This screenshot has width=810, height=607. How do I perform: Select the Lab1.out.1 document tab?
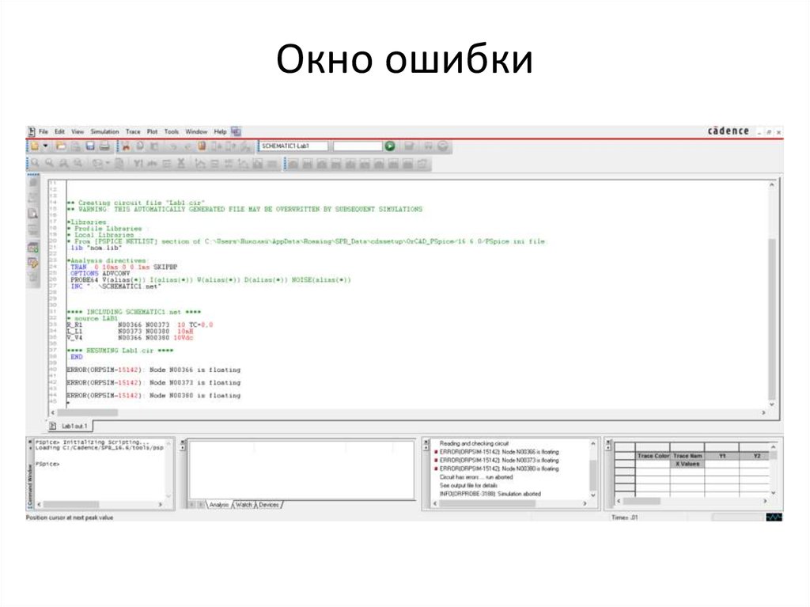(74, 424)
